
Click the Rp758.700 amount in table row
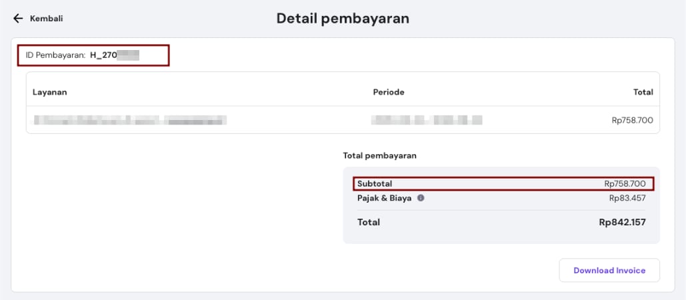[632, 121]
